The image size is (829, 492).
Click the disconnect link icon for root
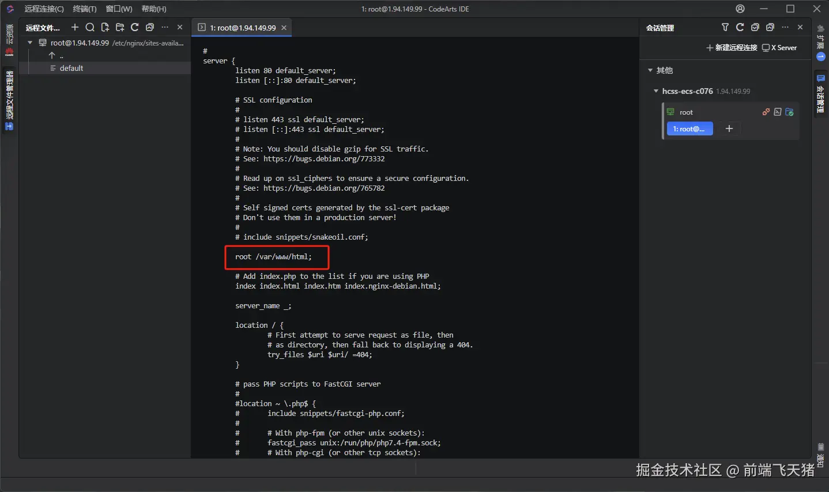click(x=766, y=112)
